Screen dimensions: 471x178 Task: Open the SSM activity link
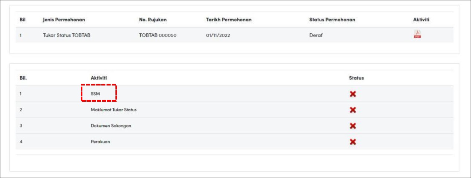(x=95, y=94)
